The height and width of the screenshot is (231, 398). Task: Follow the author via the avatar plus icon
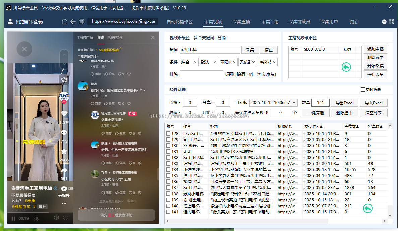(x=64, y=102)
